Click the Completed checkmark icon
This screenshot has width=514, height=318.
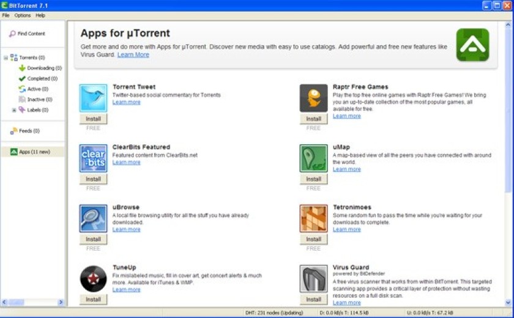pos(22,79)
